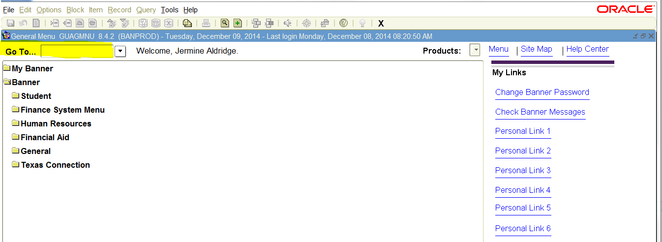Open the Go To history dropdown arrow
Image resolution: width=662 pixels, height=242 pixels.
coord(120,51)
